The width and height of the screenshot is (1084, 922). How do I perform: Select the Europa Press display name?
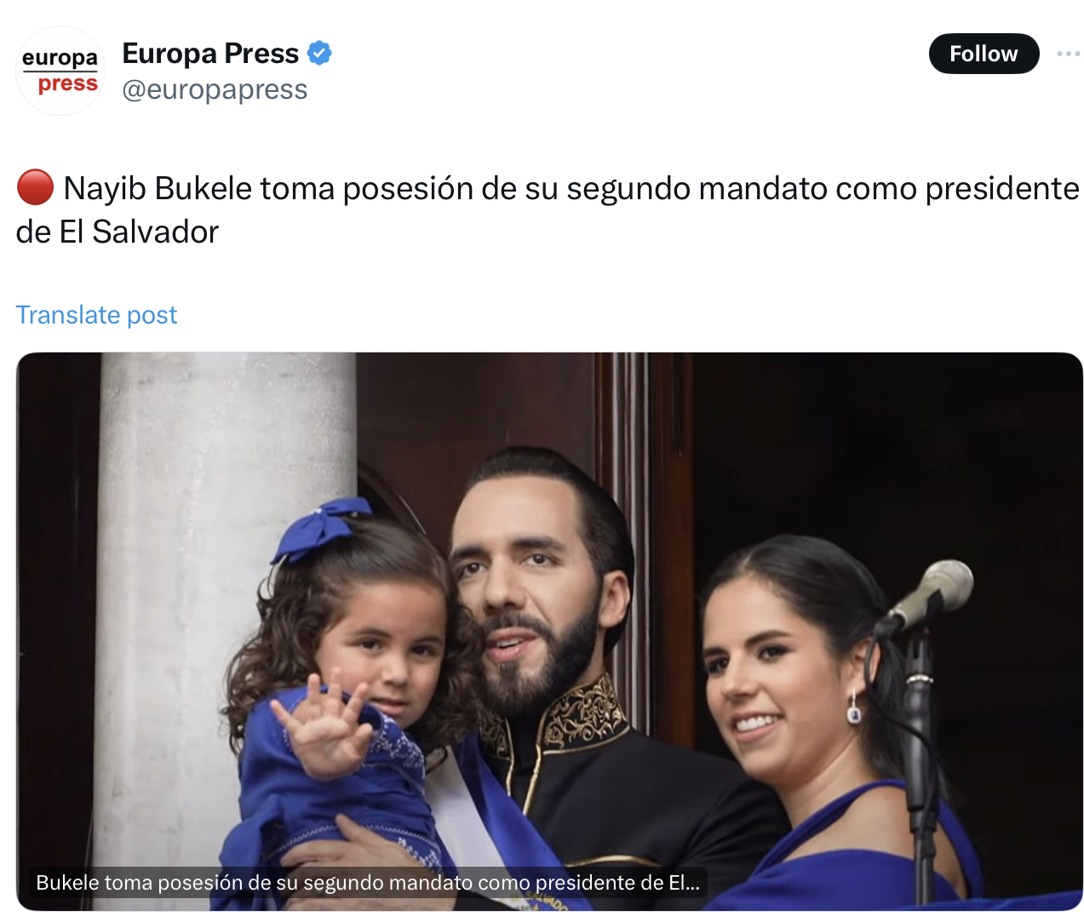tap(210, 53)
